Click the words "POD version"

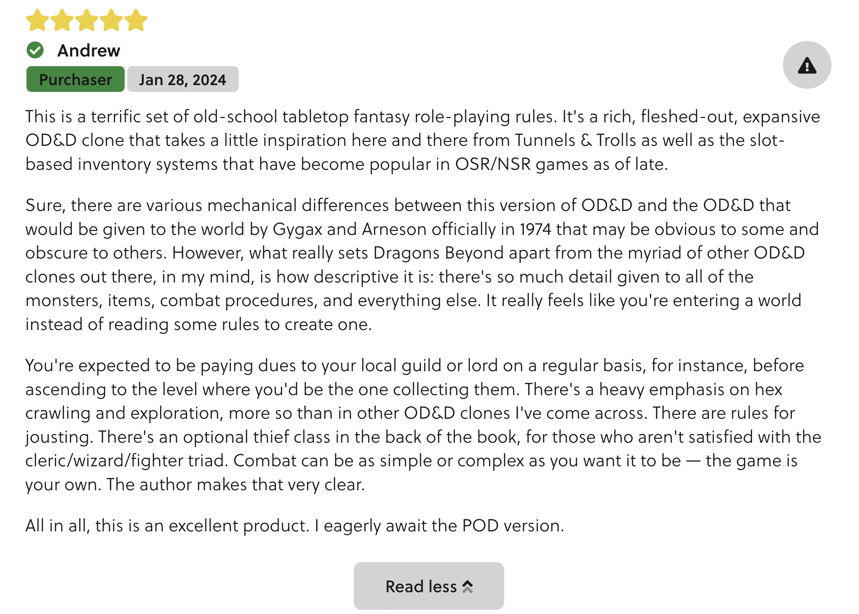click(x=513, y=526)
